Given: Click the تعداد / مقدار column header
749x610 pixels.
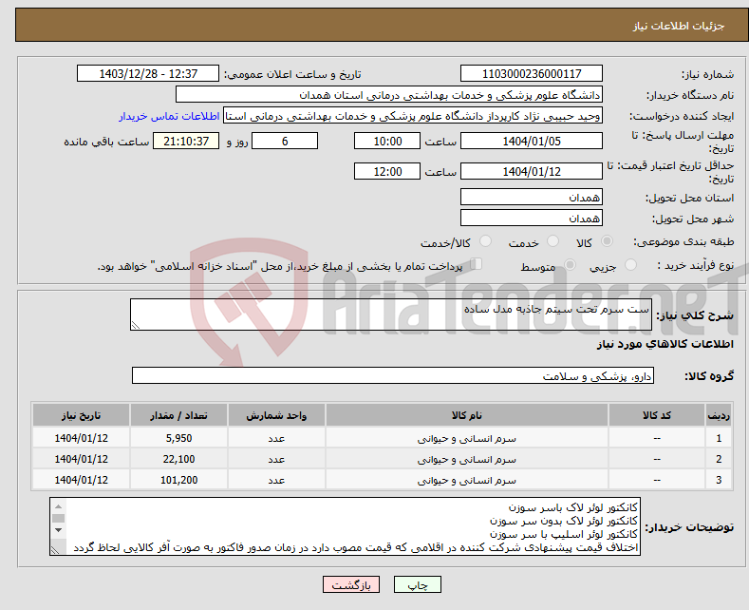Looking at the screenshot, I should tap(178, 415).
